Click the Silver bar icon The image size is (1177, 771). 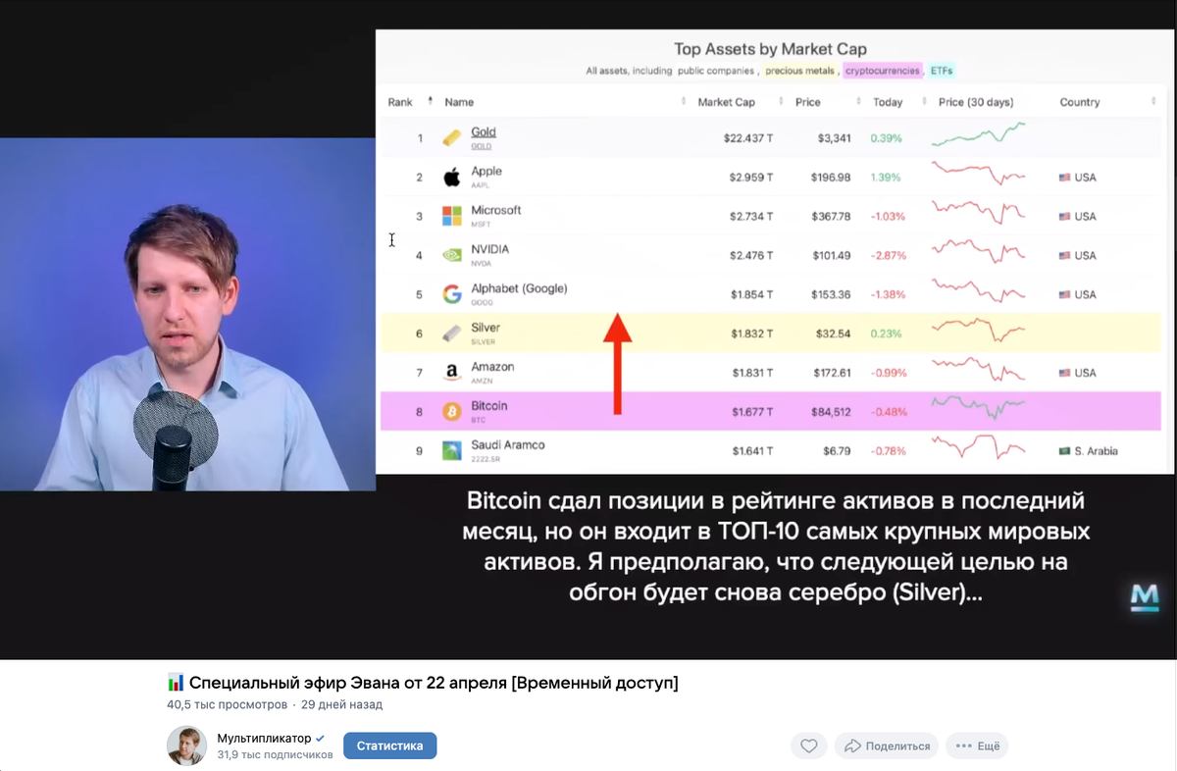(x=451, y=334)
